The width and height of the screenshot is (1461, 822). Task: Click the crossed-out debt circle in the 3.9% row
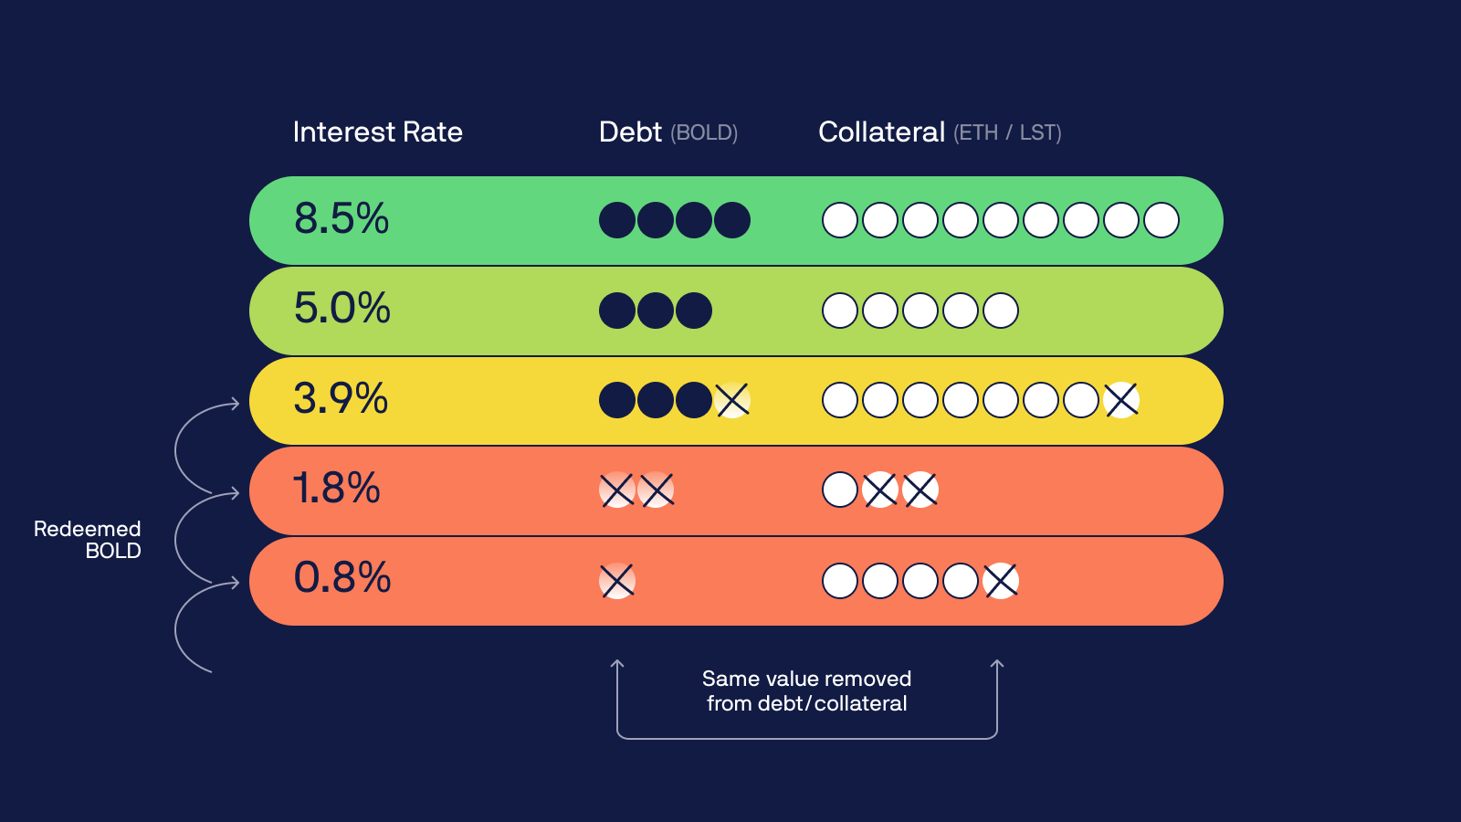732,400
